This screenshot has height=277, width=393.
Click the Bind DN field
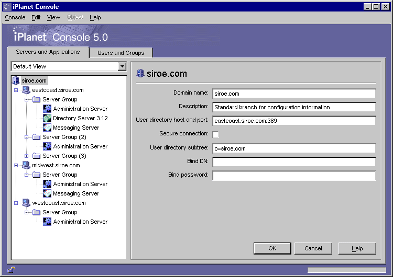(x=294, y=161)
